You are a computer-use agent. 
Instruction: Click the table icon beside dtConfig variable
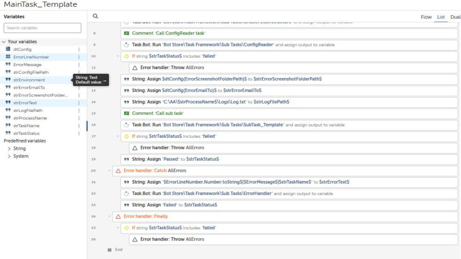coord(8,49)
